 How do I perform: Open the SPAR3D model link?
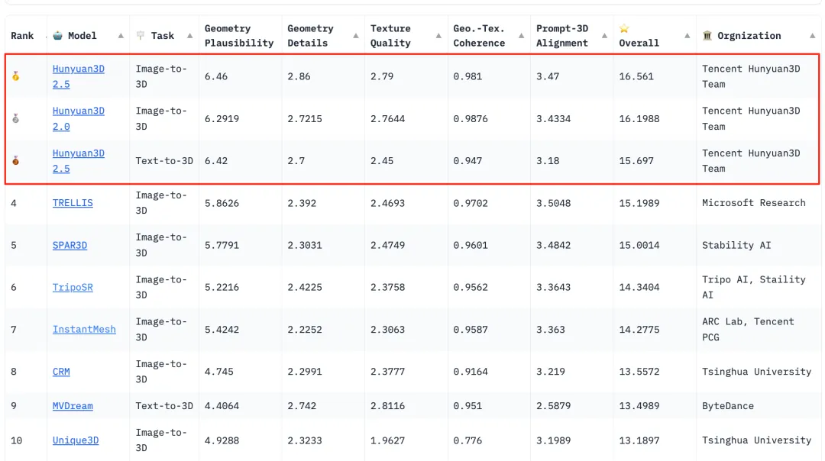70,245
